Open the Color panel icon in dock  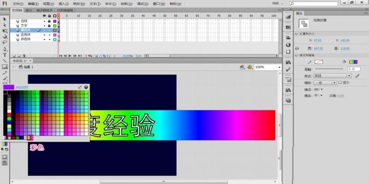pyautogui.click(x=288, y=17)
